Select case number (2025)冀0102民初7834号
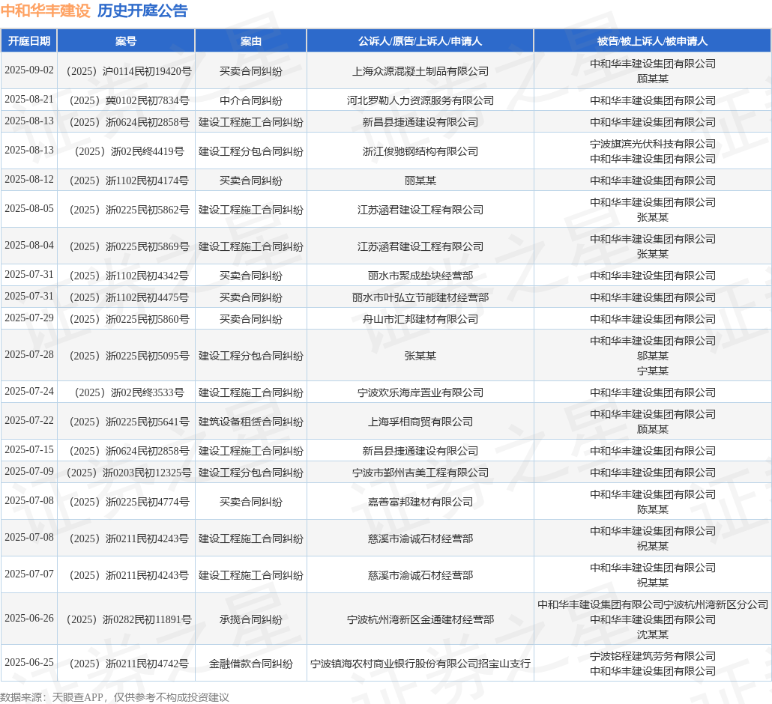772x704 pixels. tap(128, 100)
